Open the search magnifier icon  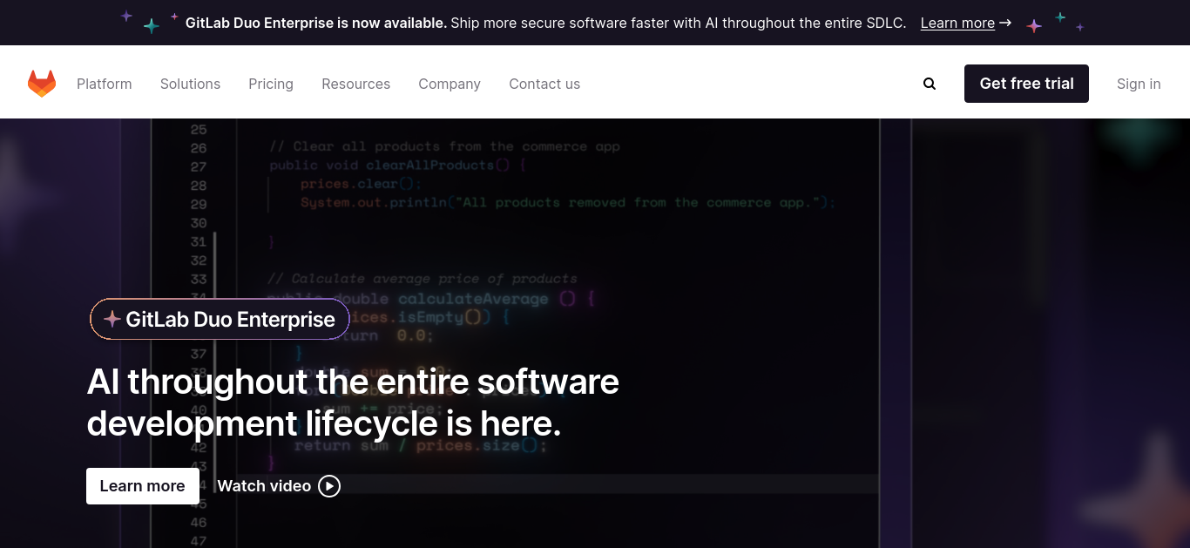click(x=930, y=84)
